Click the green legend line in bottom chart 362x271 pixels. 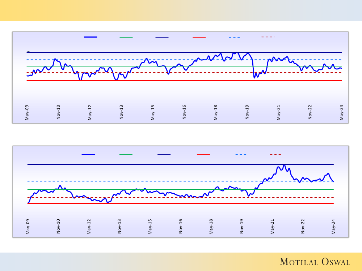pyautogui.click(x=126, y=154)
